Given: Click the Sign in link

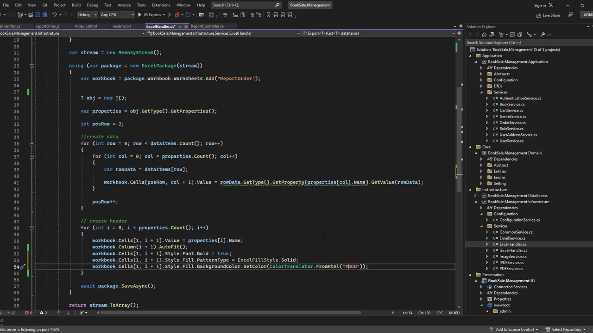Looking at the screenshot, I should pyautogui.click(x=540, y=6).
